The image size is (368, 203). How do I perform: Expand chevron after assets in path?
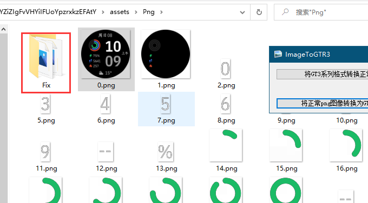click(x=136, y=12)
